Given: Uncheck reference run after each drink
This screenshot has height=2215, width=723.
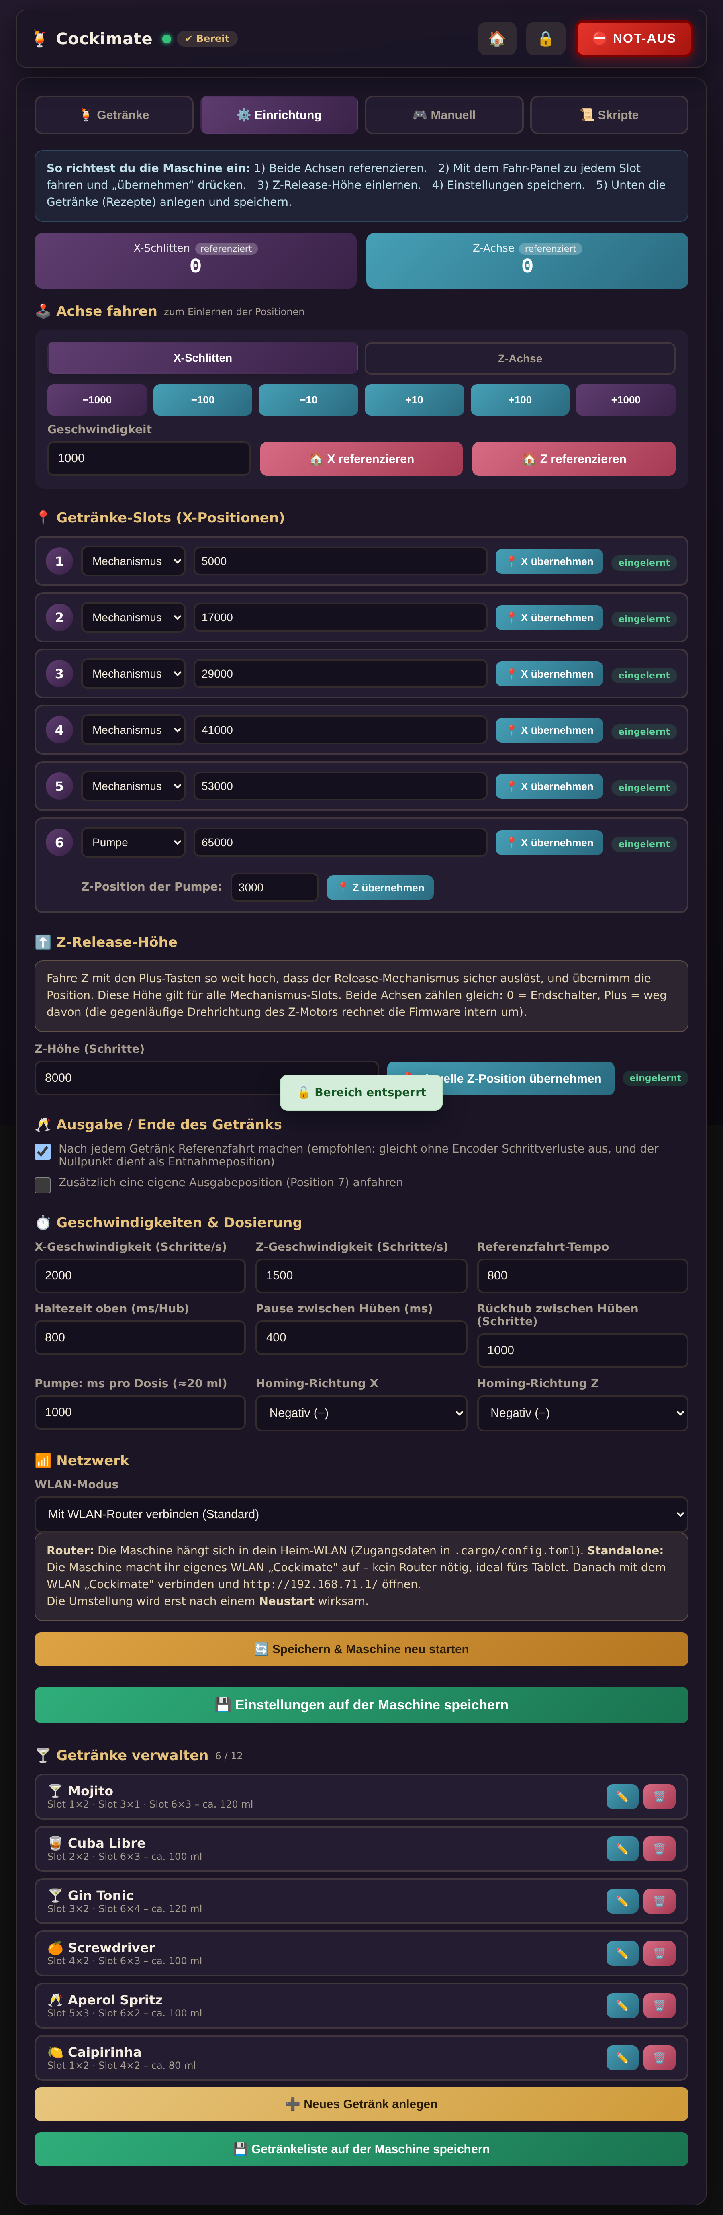Looking at the screenshot, I should 42,1151.
